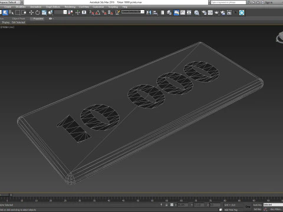Click the Z coordinate field
Screen dimensions: 283x212
pos(215,205)
